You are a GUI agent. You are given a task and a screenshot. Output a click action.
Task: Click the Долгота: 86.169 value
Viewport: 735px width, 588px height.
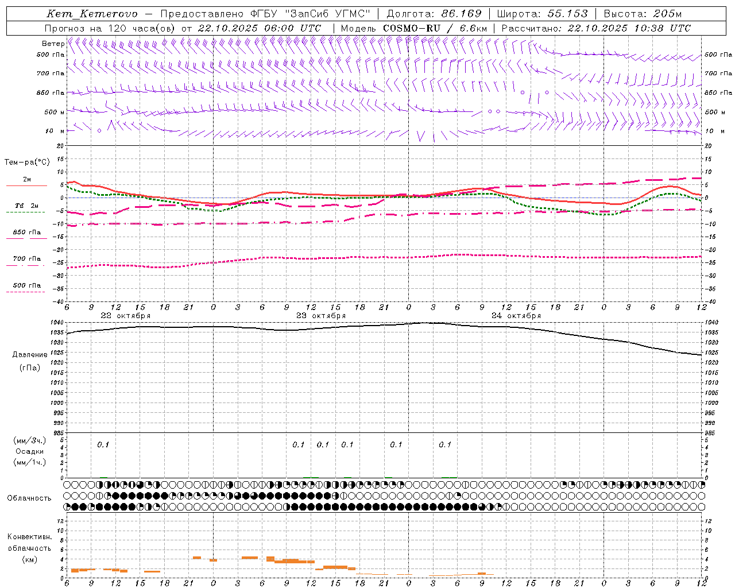(434, 14)
